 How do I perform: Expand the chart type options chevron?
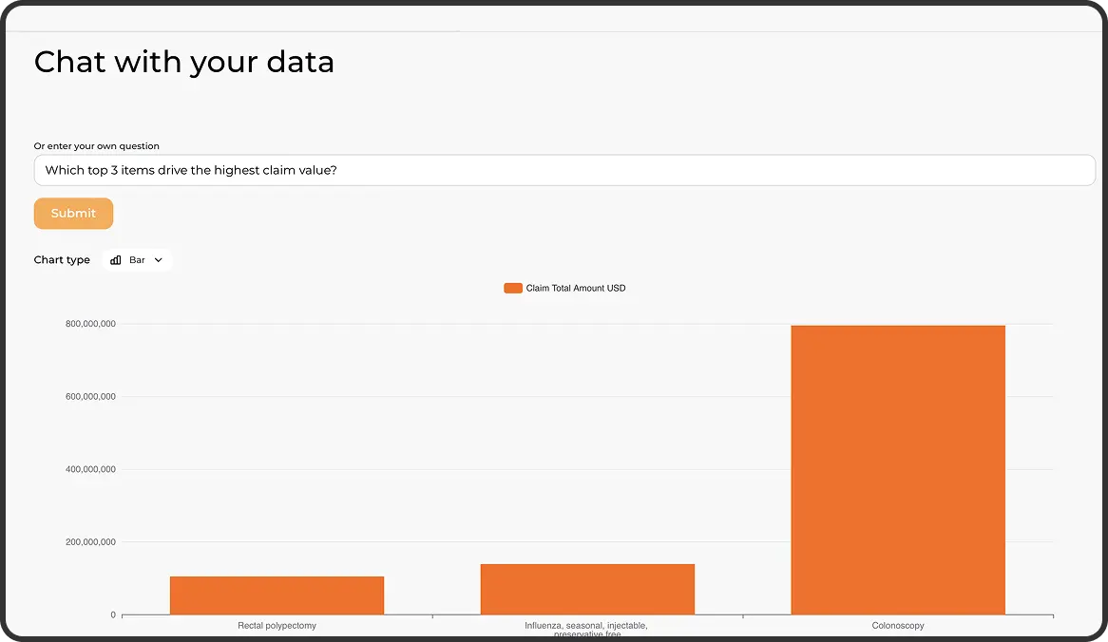159,259
